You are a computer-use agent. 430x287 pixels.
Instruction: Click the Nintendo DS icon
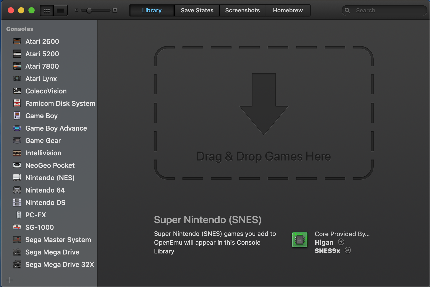(17, 202)
